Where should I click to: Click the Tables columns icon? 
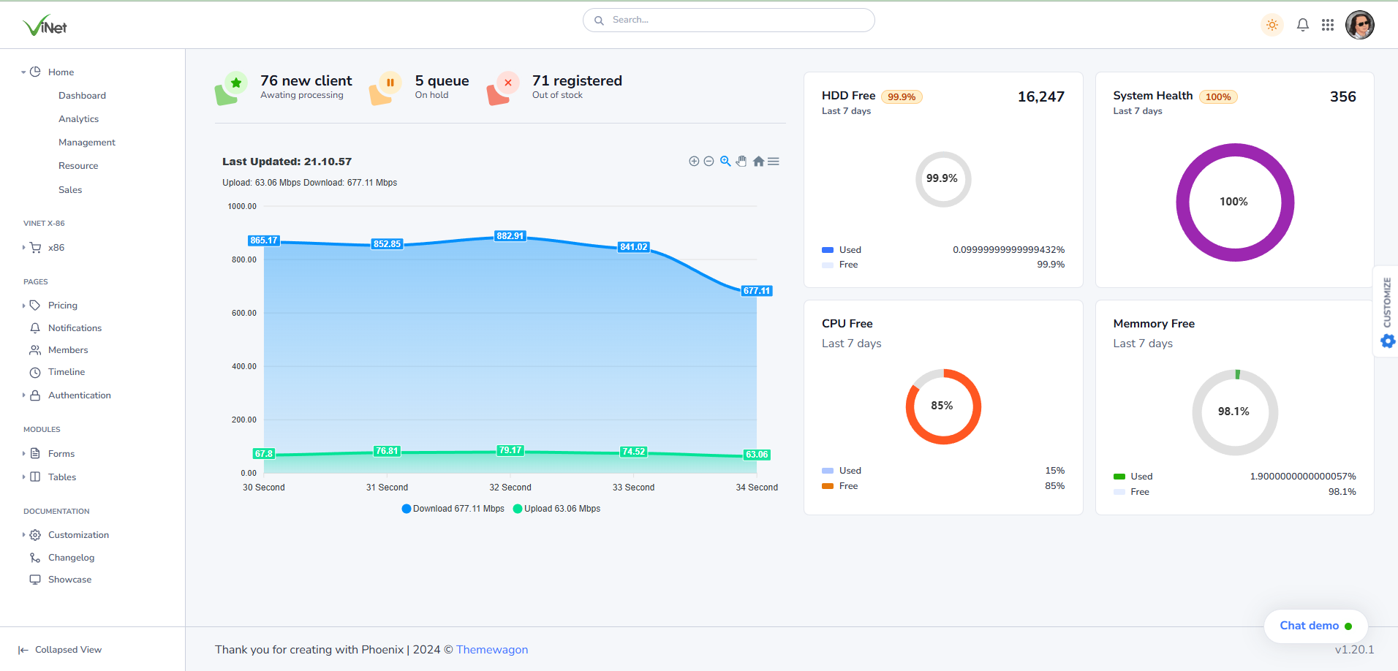click(x=35, y=477)
